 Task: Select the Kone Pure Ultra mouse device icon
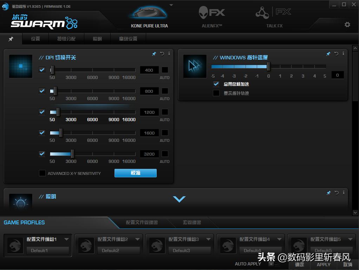click(149, 13)
